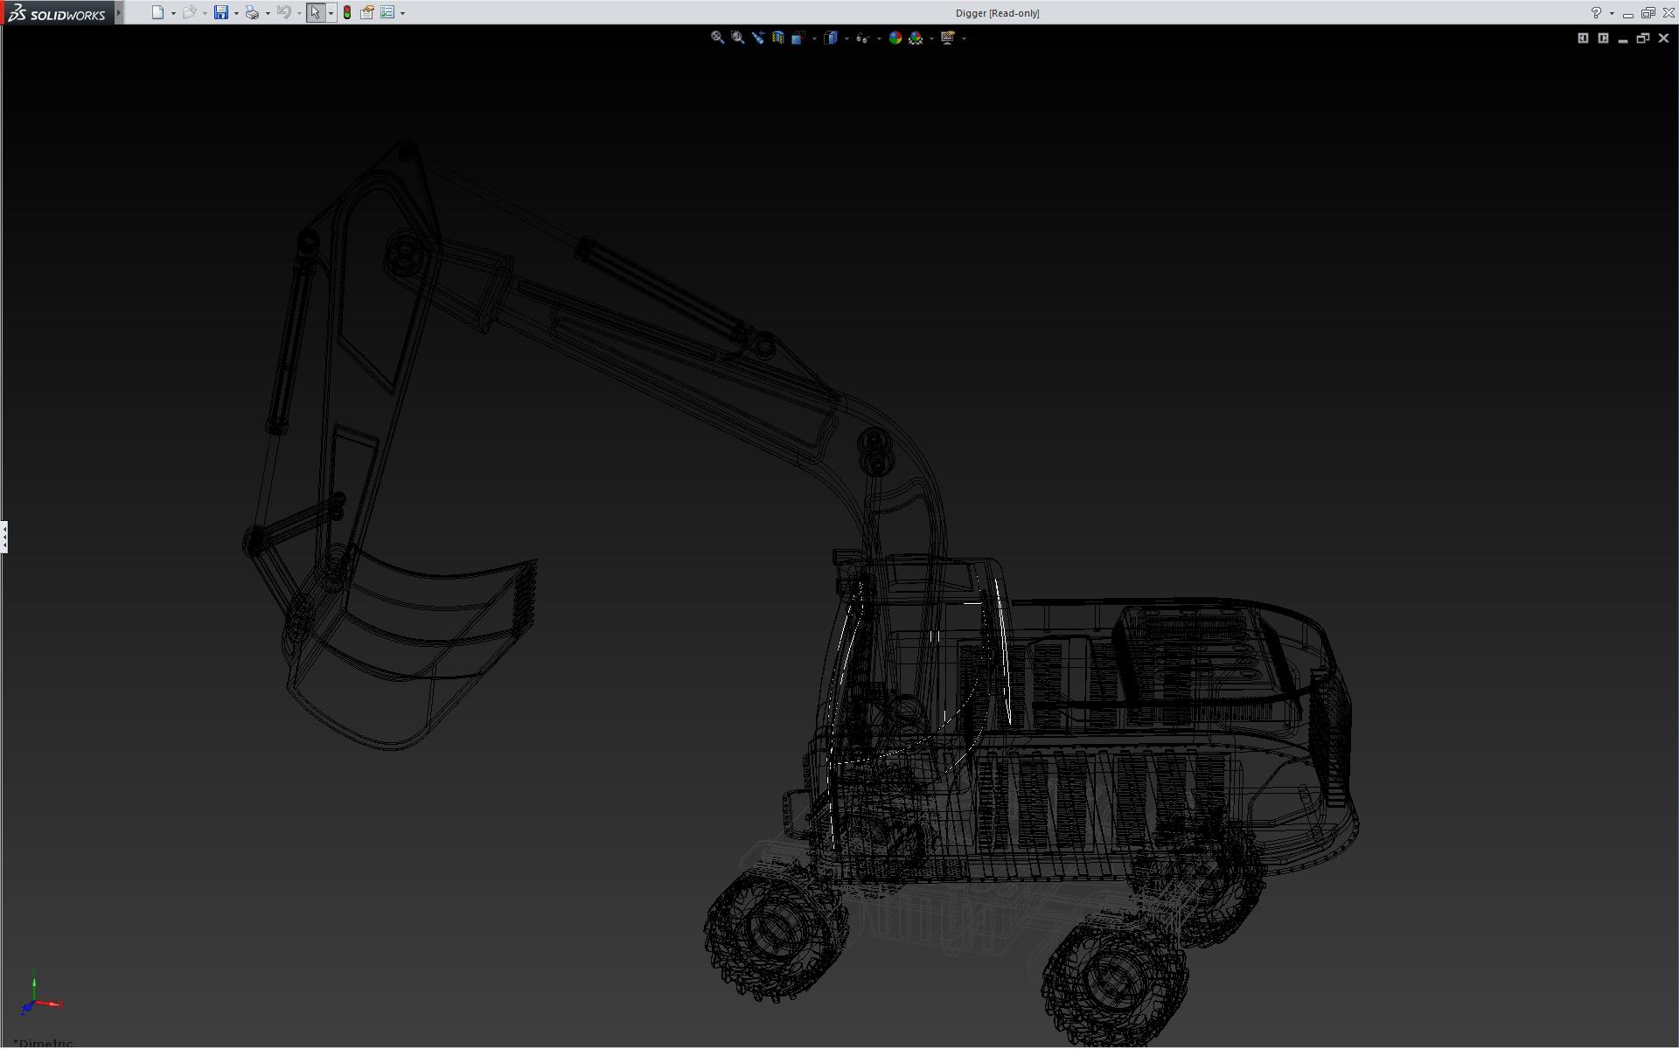The height and width of the screenshot is (1049, 1679).
Task: Open the Apply Scene icon
Action: click(x=916, y=38)
